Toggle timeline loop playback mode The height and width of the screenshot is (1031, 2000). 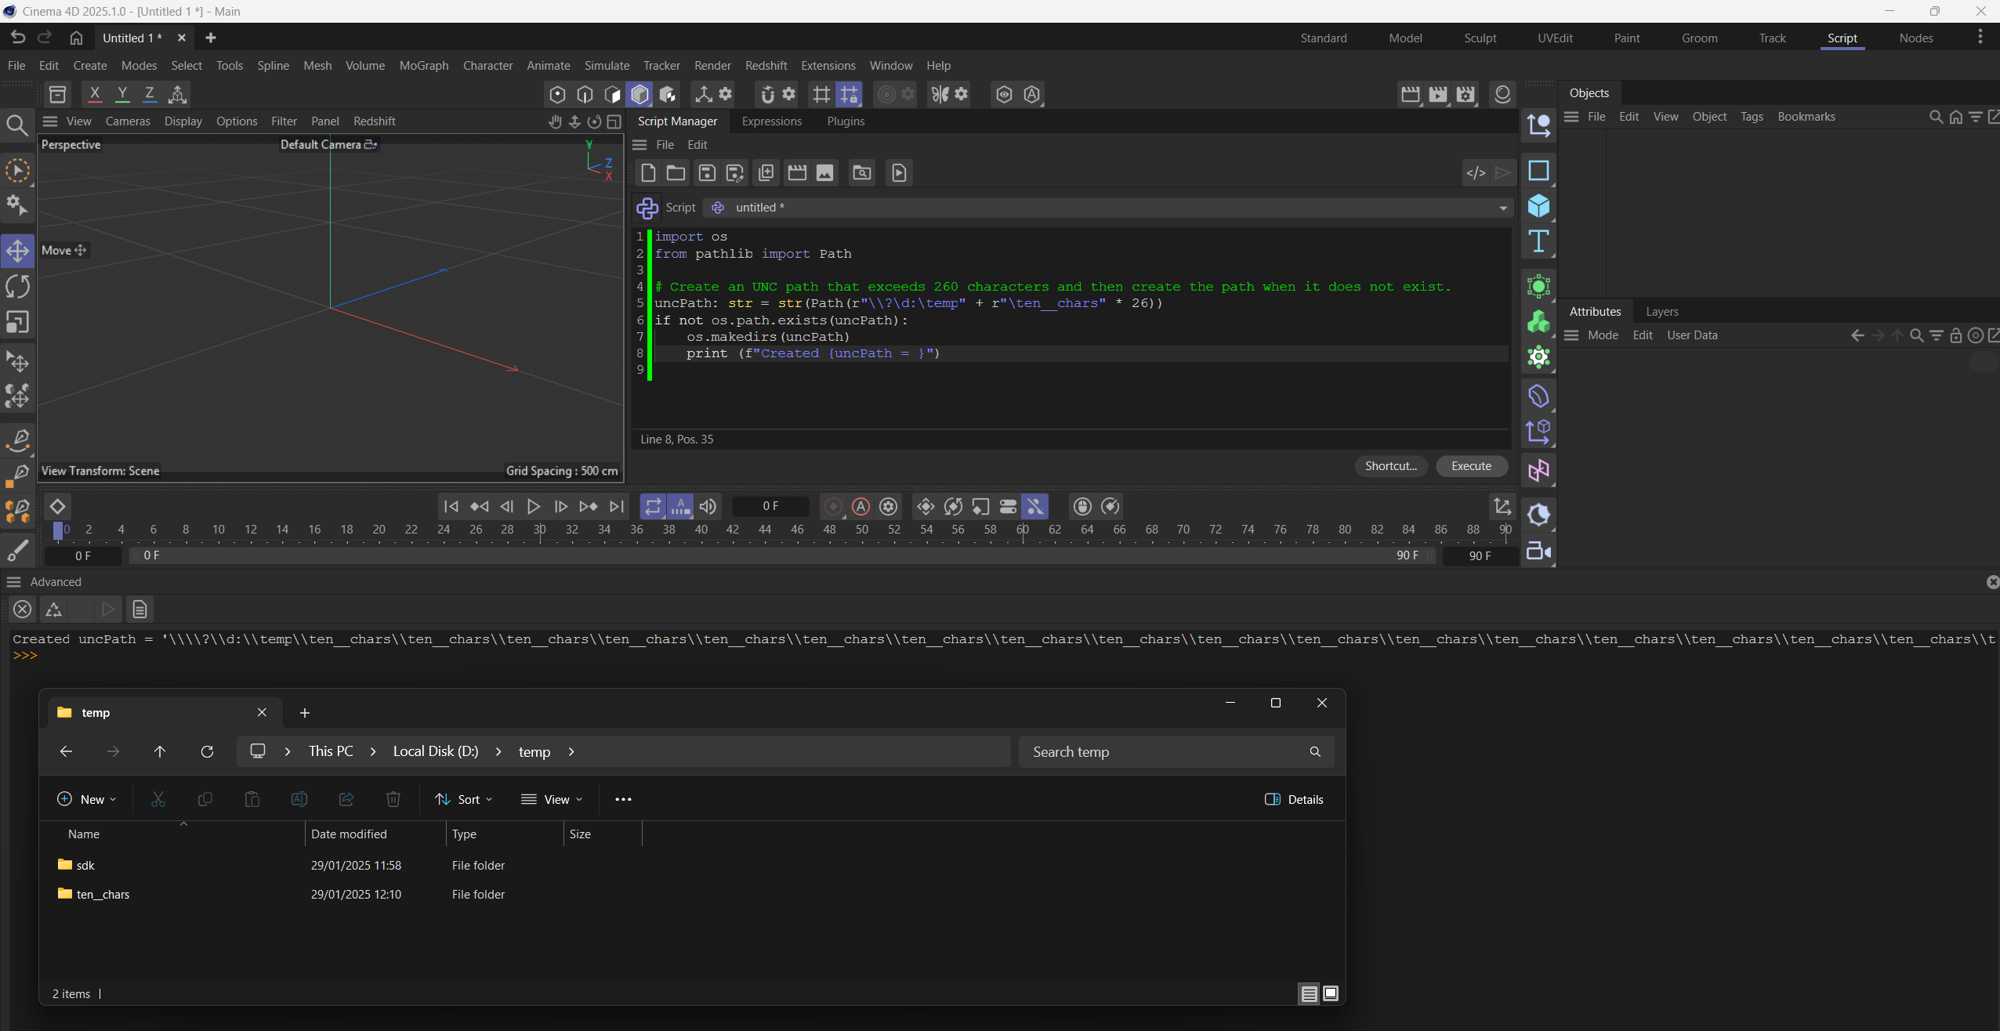pos(652,507)
